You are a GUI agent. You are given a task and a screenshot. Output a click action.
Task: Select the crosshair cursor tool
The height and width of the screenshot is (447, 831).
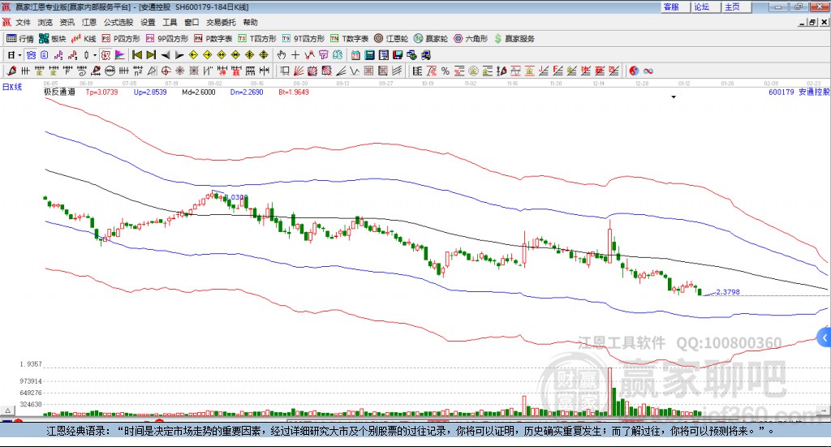(x=295, y=54)
